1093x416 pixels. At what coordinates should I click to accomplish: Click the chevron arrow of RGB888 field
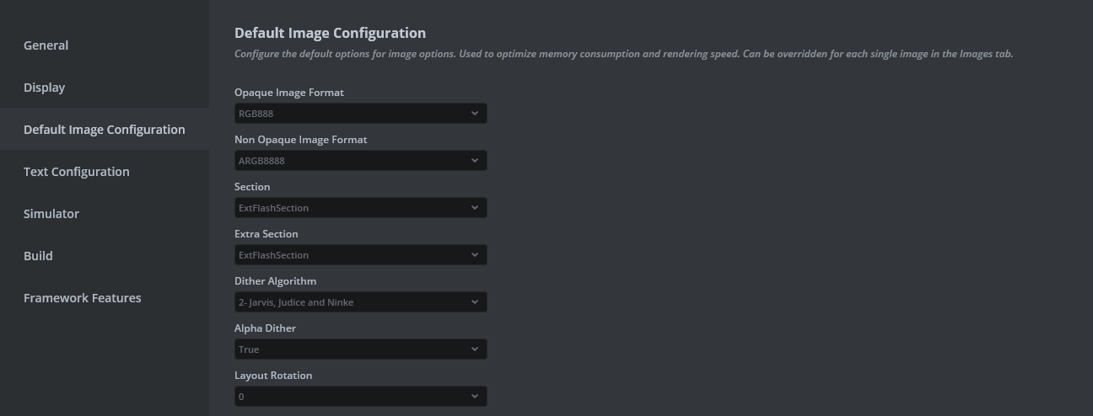[x=475, y=114]
